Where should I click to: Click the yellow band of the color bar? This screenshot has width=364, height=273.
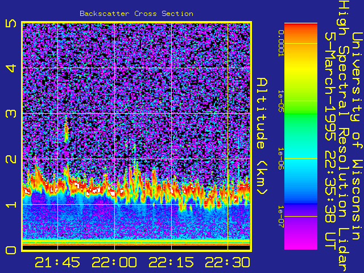(301, 69)
